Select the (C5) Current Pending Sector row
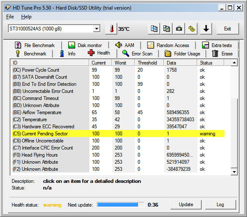Viewport: 247px width, 217px height. click(118, 134)
